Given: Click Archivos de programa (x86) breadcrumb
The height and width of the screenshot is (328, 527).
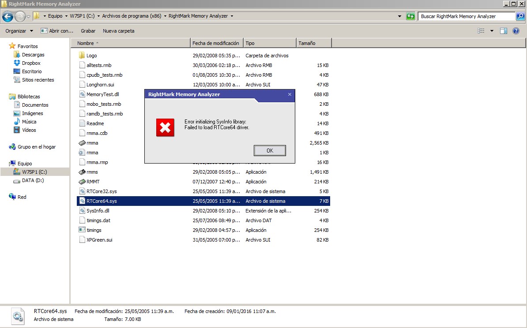Looking at the screenshot, I should (x=132, y=16).
